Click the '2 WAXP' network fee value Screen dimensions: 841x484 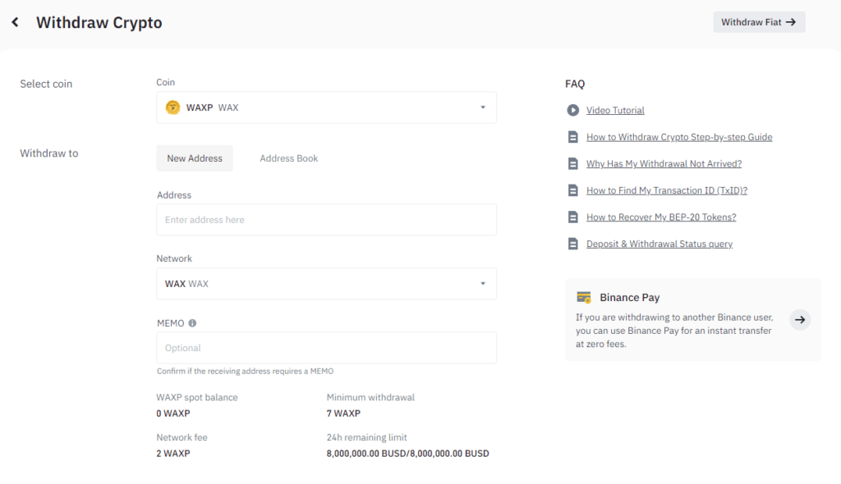pyautogui.click(x=173, y=454)
